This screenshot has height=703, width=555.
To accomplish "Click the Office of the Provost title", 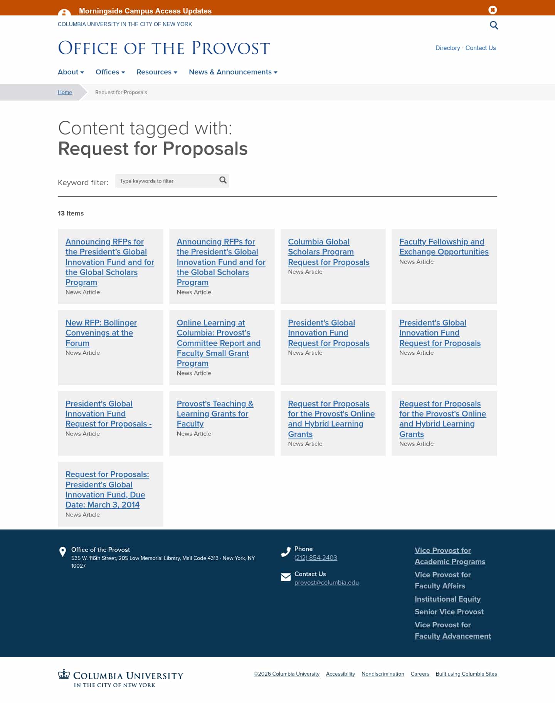I will coord(164,48).
